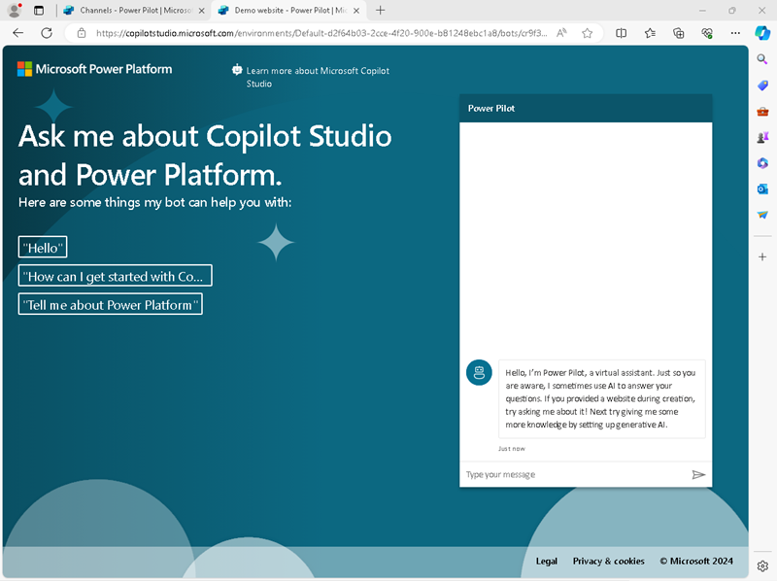Image resolution: width=777 pixels, height=581 pixels.
Task: Open sidebar Tools briefcase icon
Action: tap(762, 112)
